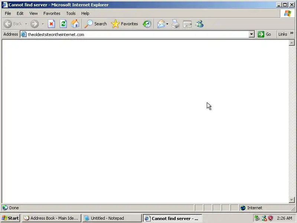Maximize the Internet Explorer window
Viewport: 297px width, 223px height.
click(x=285, y=5)
